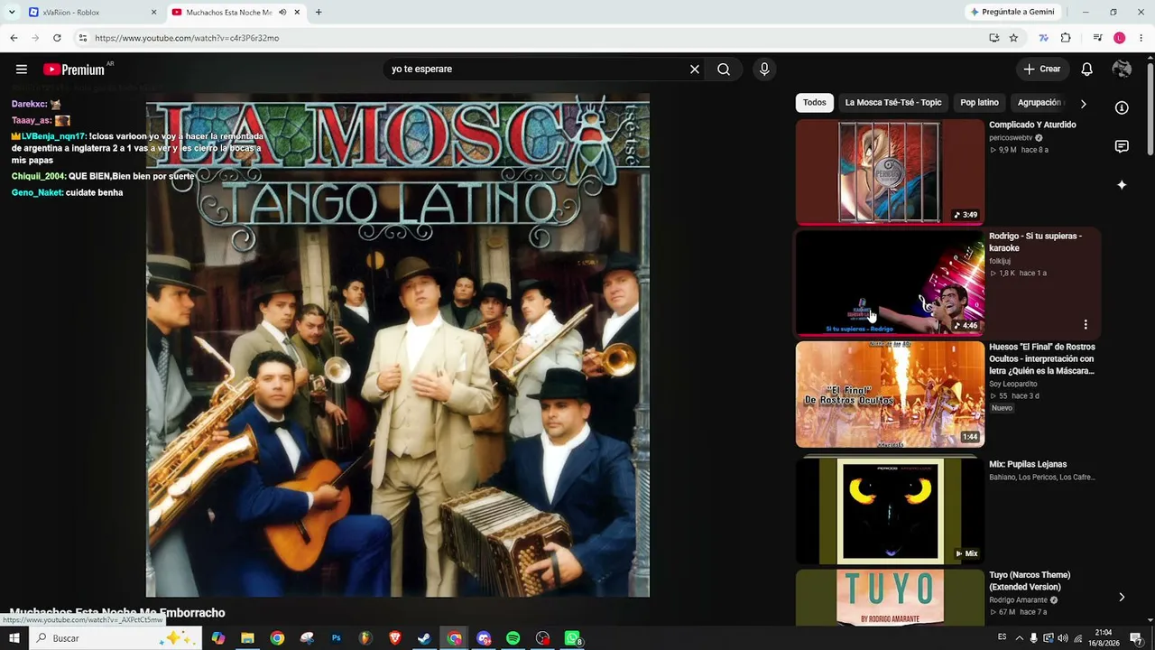
Task: Open the Extensions puzzle icon
Action: pos(1066,38)
